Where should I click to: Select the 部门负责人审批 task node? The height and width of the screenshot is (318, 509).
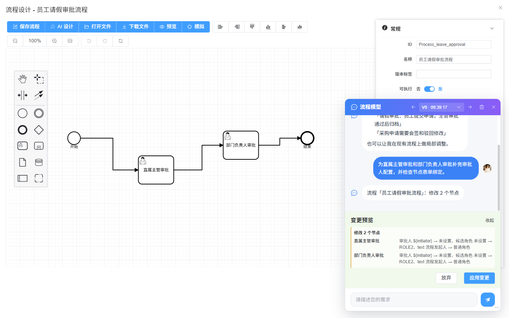click(x=241, y=145)
